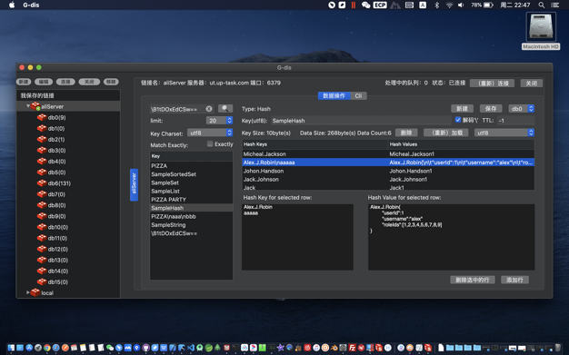Expand the local connection triangle
This screenshot has width=569, height=355.
click(28, 292)
